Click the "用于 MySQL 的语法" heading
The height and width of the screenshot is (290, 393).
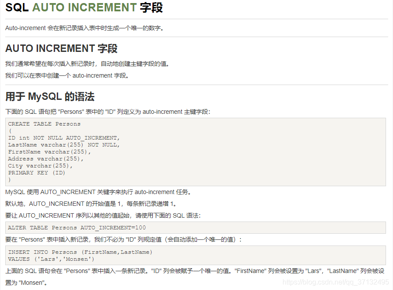[50, 96]
